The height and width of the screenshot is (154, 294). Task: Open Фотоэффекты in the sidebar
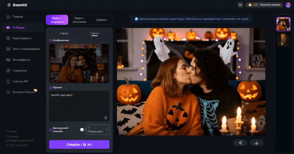pos(21,60)
